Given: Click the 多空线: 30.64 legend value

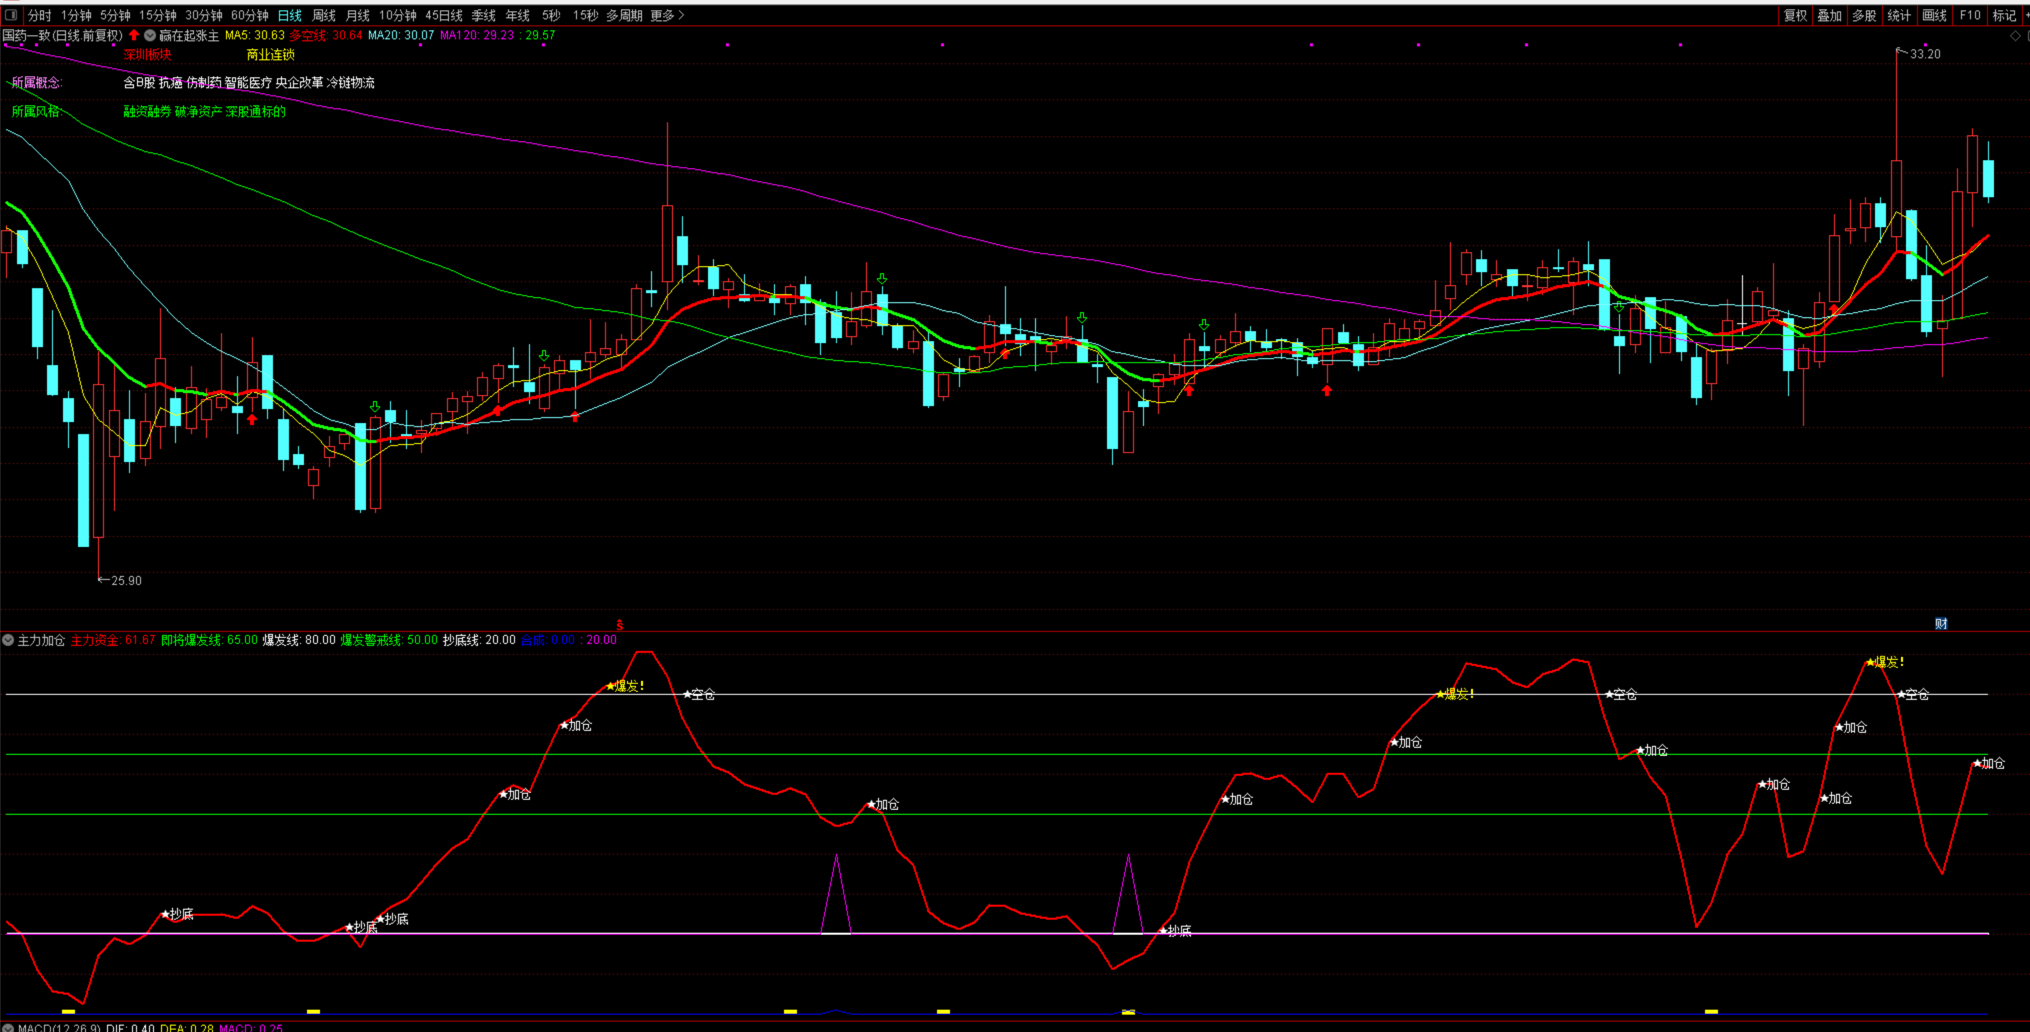Looking at the screenshot, I should pos(325,35).
